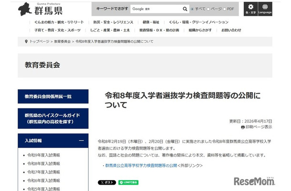291x191 pixels.
Task: Open 令和5年度入試情報 link
Action: pyautogui.click(x=43, y=189)
